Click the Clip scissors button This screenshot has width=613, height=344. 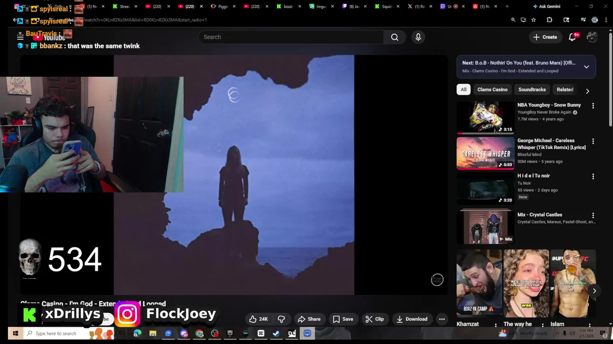tap(375, 319)
